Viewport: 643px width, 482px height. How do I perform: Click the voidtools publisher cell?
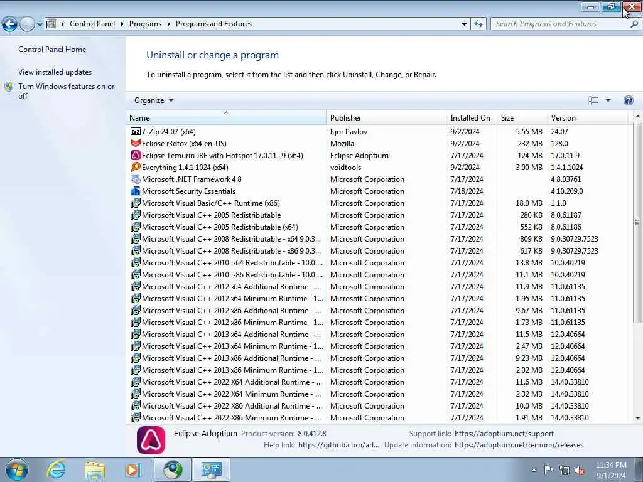tap(346, 167)
